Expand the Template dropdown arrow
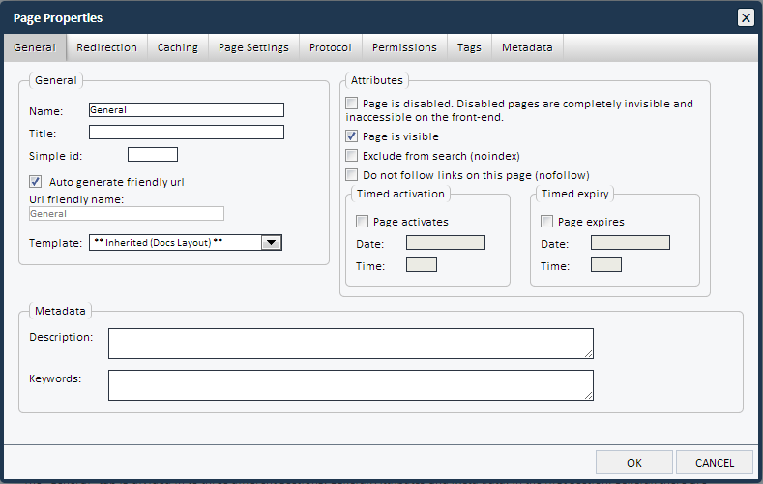This screenshot has height=484, width=763. tap(272, 243)
